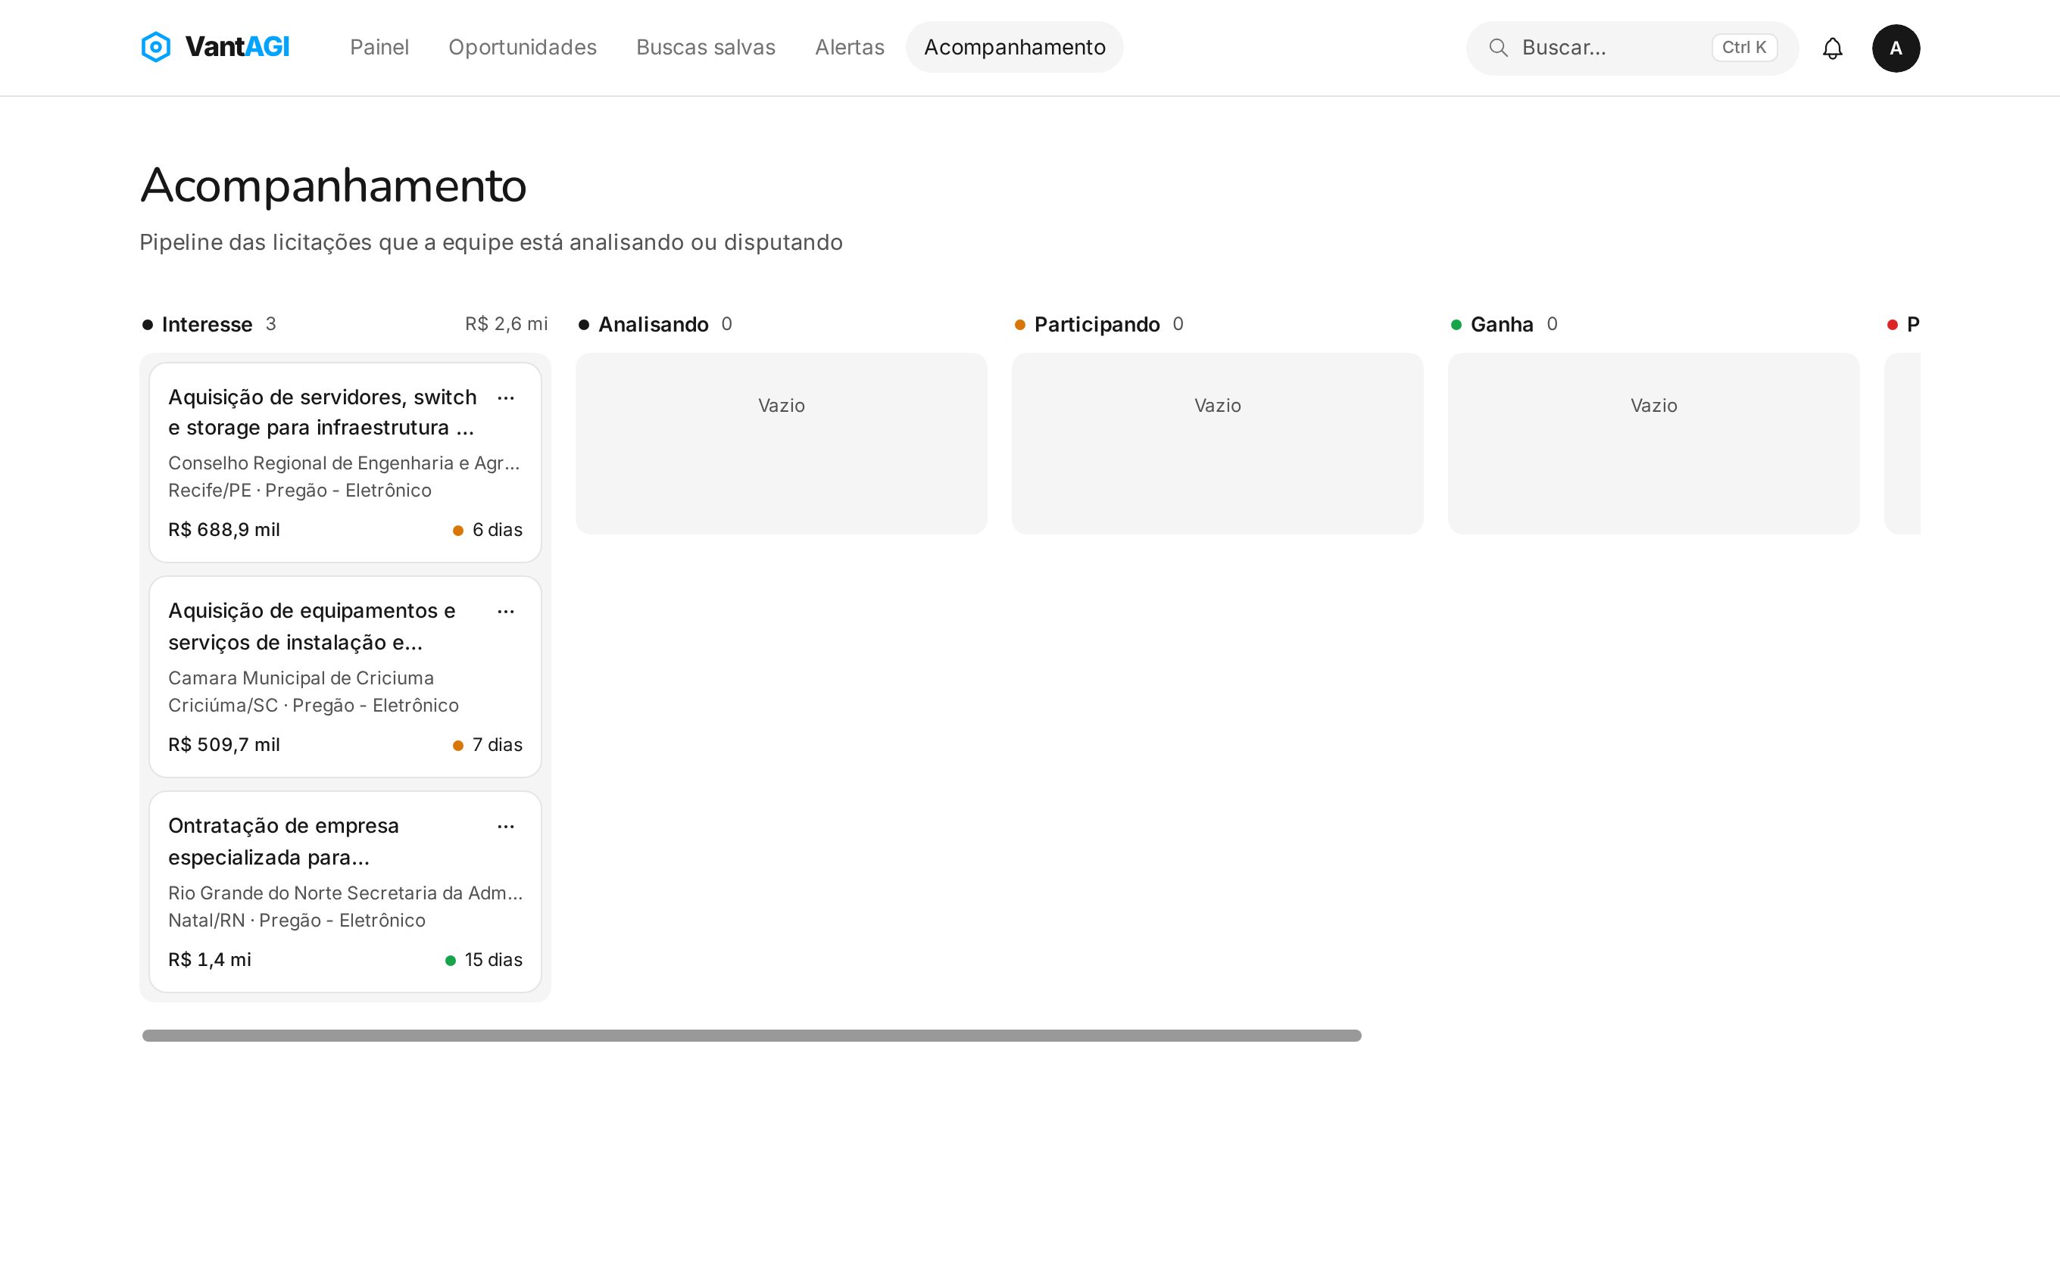The width and height of the screenshot is (2060, 1287).
Task: Click the 7 dias deadline indicator
Action: tap(488, 745)
